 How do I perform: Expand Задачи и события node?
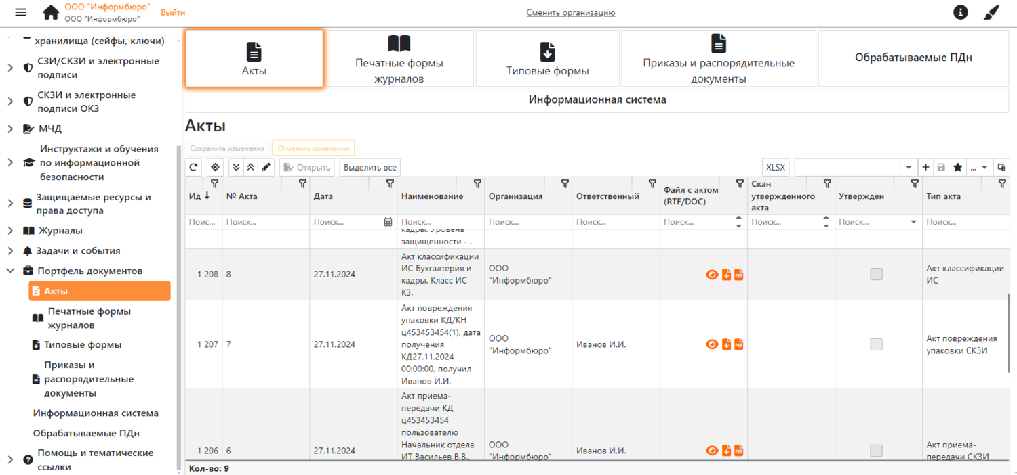(10, 251)
